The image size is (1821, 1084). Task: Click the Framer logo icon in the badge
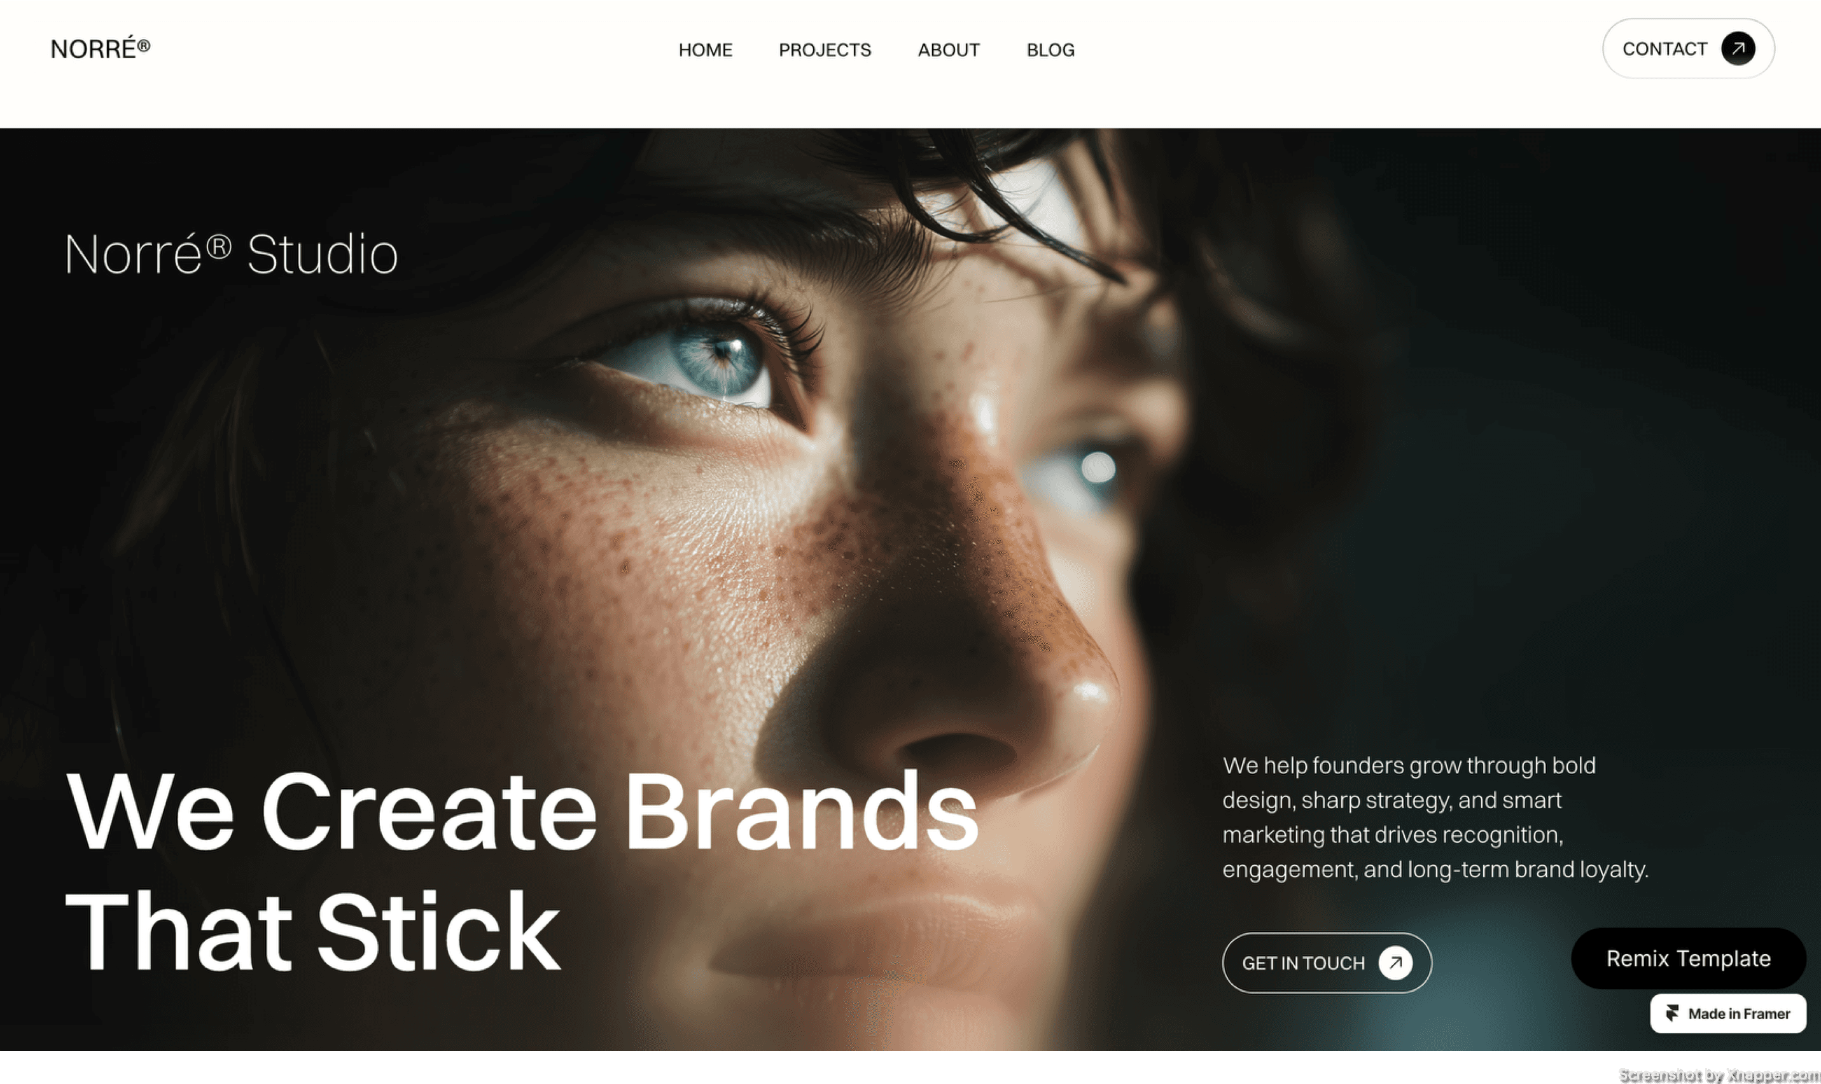click(1672, 1013)
